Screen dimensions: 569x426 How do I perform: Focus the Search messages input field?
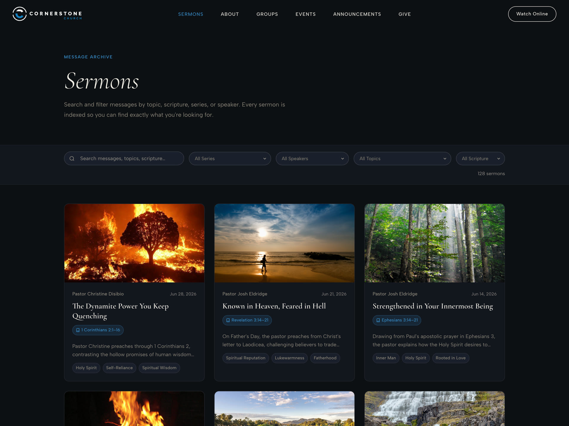(124, 159)
